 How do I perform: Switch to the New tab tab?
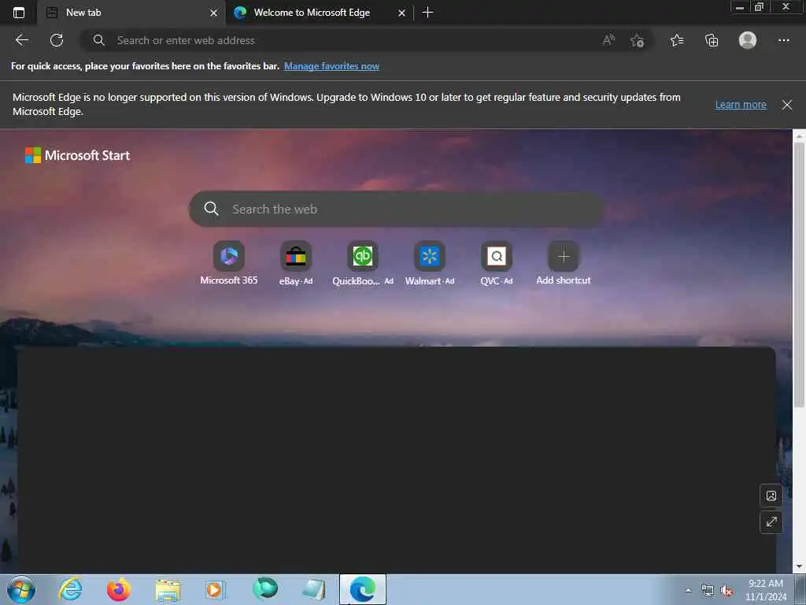pyautogui.click(x=131, y=13)
